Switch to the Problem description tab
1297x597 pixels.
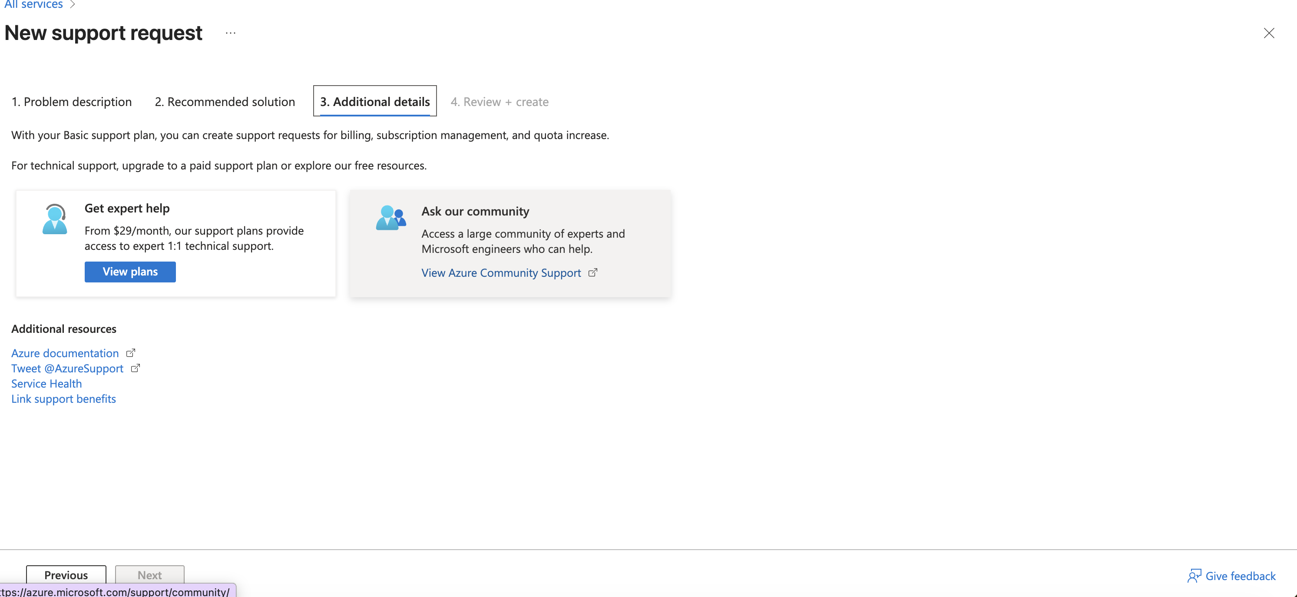tap(72, 101)
